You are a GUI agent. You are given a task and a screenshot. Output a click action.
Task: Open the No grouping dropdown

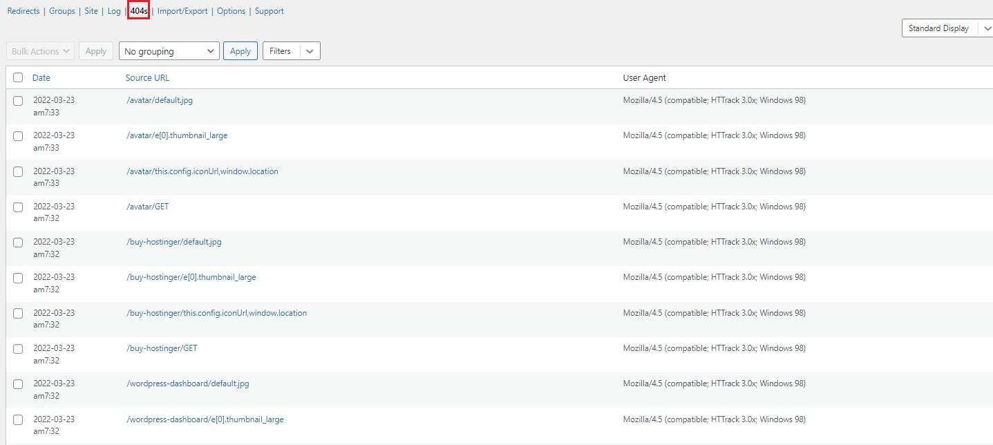(x=169, y=51)
